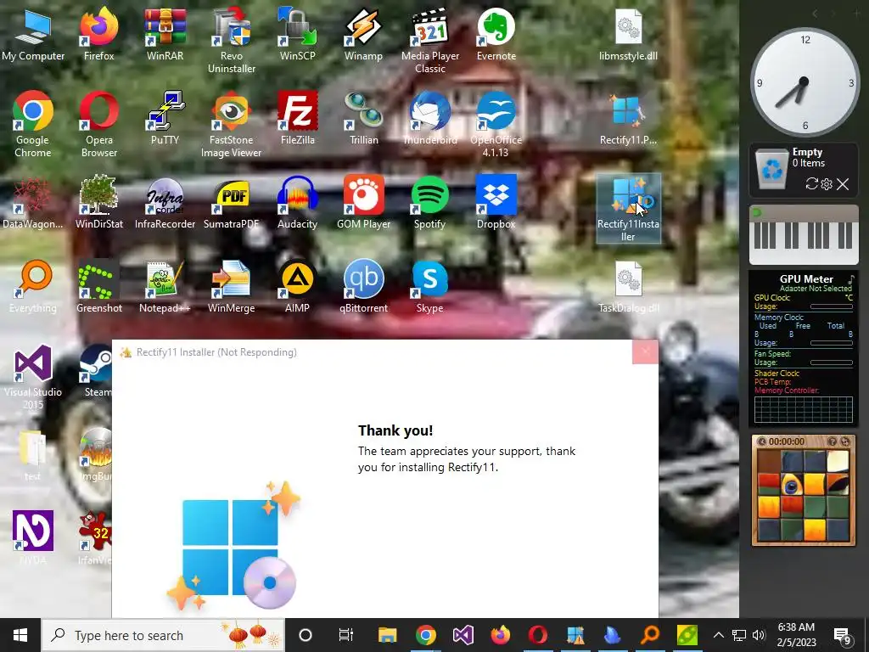Click the InfraRecorder desktop icon

pos(165,204)
